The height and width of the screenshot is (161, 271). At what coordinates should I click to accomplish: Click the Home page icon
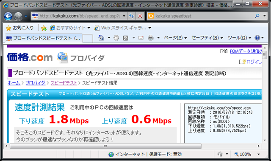pos(101,38)
